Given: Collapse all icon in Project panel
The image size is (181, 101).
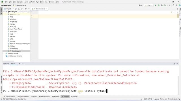Looking at the screenshot, I should [22, 9].
